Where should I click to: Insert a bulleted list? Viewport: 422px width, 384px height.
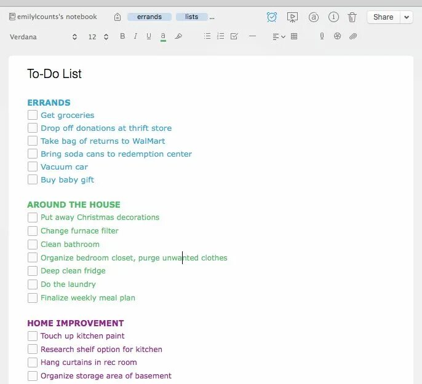point(207,36)
